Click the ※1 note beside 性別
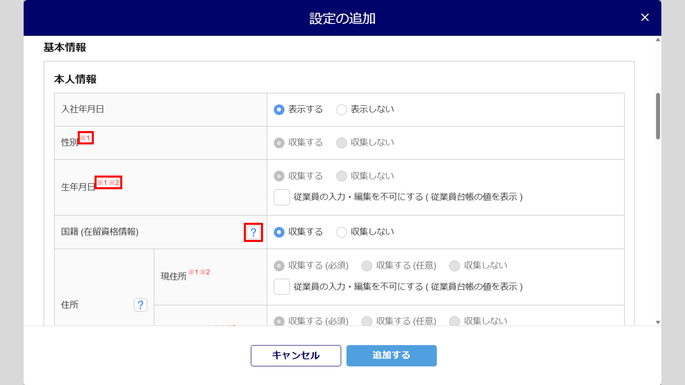The image size is (685, 385). tap(85, 138)
